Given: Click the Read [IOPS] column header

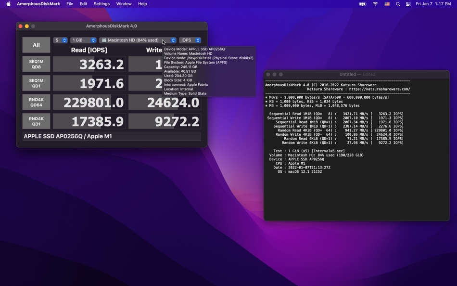Looking at the screenshot, I should click(x=89, y=50).
